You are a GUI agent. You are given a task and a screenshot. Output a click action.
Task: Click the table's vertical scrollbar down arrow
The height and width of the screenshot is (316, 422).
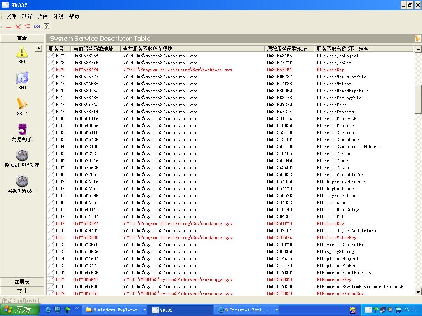click(418, 292)
